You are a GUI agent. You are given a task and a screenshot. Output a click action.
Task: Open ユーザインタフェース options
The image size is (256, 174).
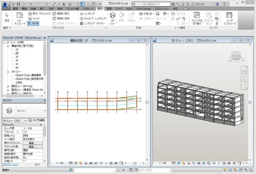(x=230, y=18)
